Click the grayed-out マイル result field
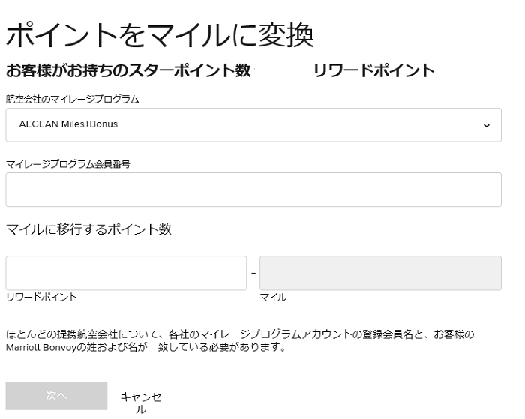525x419 pixels. tap(380, 273)
